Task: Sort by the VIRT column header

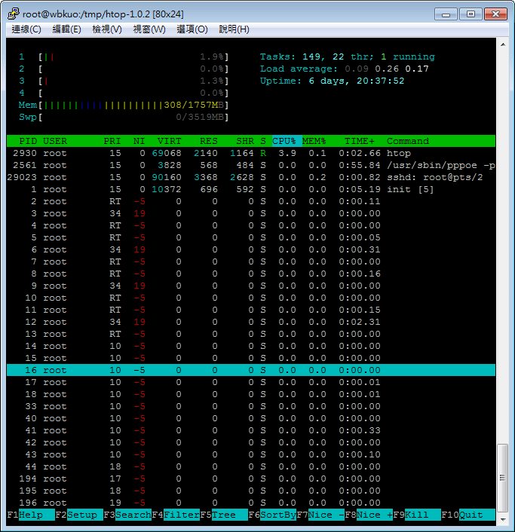Action: [169, 141]
